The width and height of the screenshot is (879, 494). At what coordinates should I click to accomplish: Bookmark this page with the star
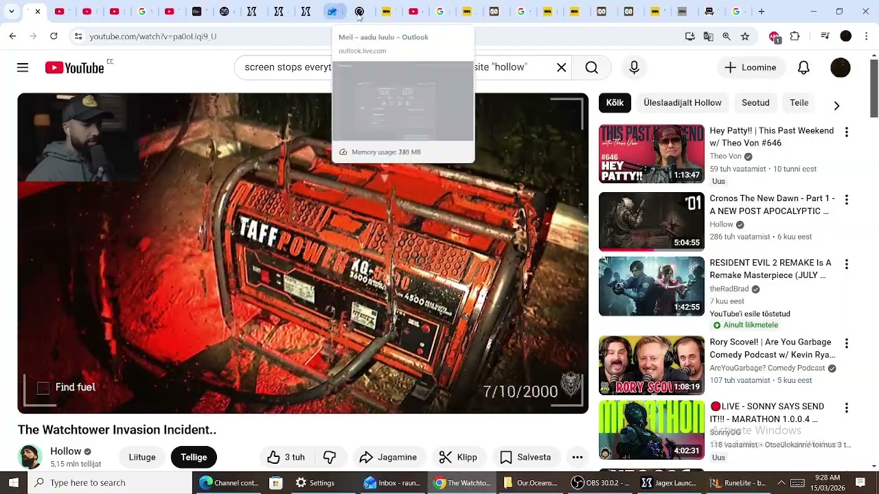coord(745,36)
